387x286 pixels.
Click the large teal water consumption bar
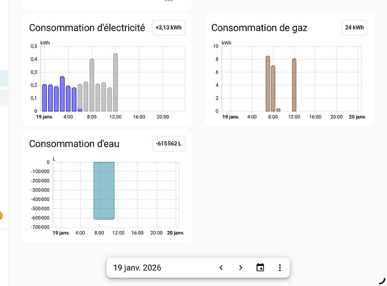[104, 190]
